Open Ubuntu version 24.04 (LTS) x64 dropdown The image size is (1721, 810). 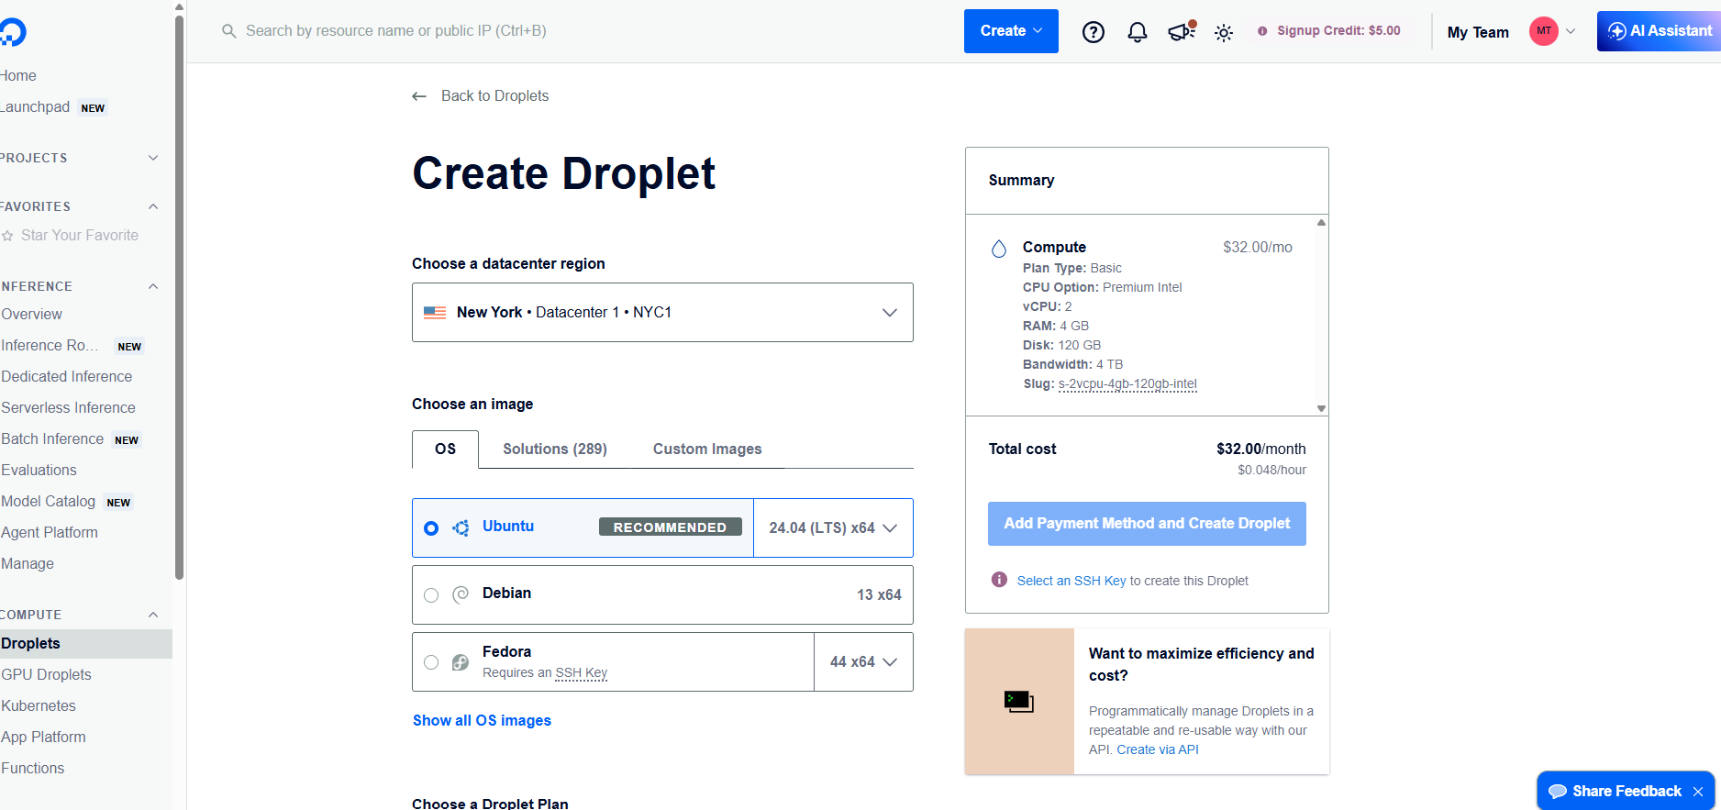[x=833, y=528]
